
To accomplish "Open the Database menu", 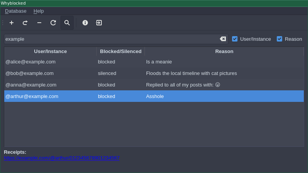I will click(16, 11).
